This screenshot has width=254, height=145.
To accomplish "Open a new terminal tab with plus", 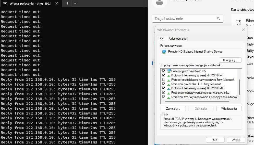I will click(68, 3).
